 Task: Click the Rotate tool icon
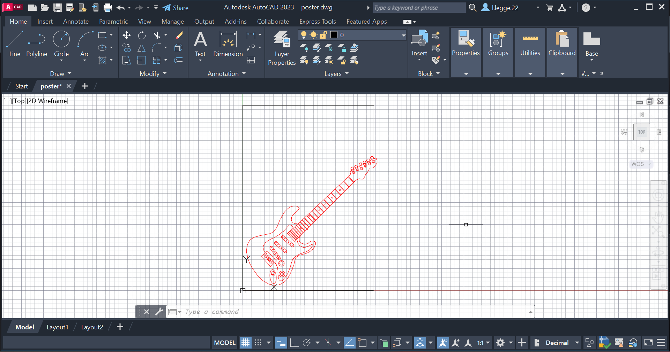coord(142,35)
